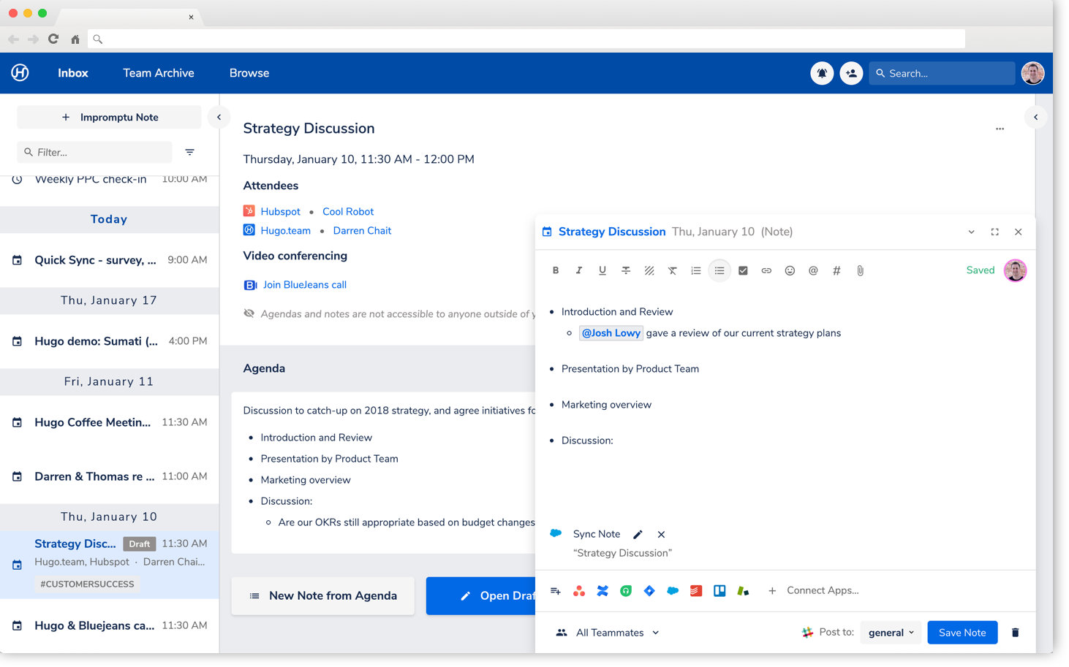Viewport: 1069px width, 667px height.
Task: Delete the note with trash icon
Action: tap(1015, 633)
